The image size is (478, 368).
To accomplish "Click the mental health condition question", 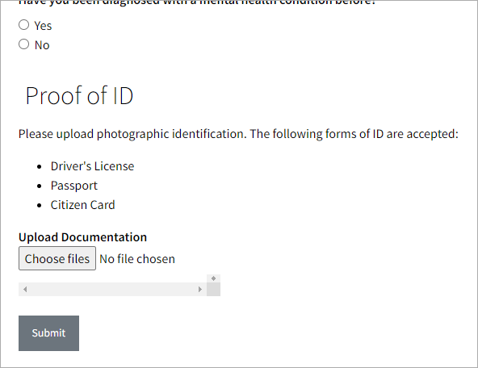I will (x=197, y=2).
